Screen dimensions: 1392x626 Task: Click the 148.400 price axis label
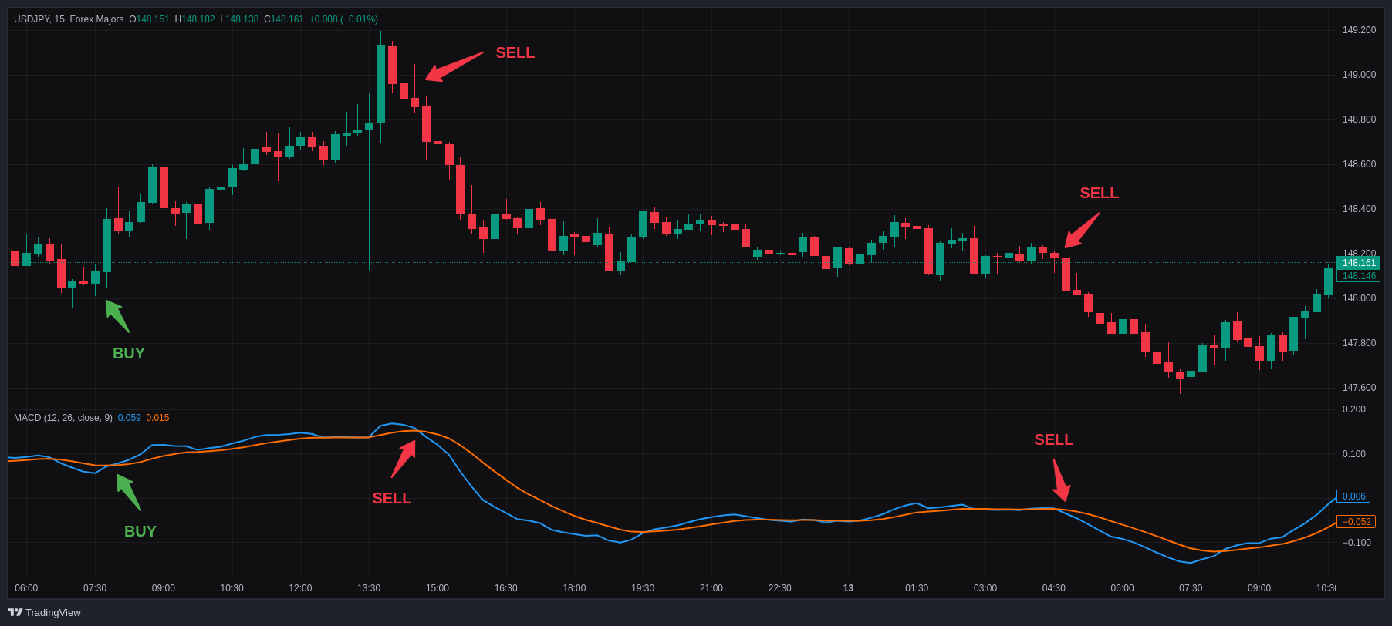pos(1359,209)
